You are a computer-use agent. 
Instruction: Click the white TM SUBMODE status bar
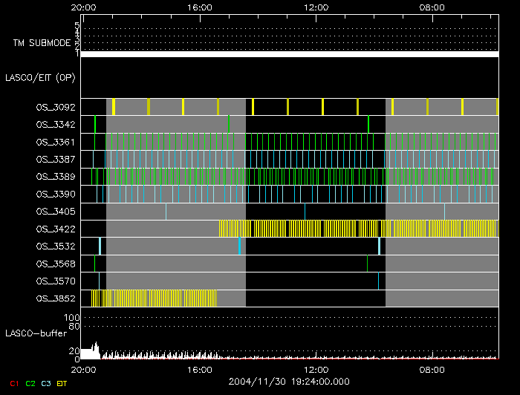(289, 54)
